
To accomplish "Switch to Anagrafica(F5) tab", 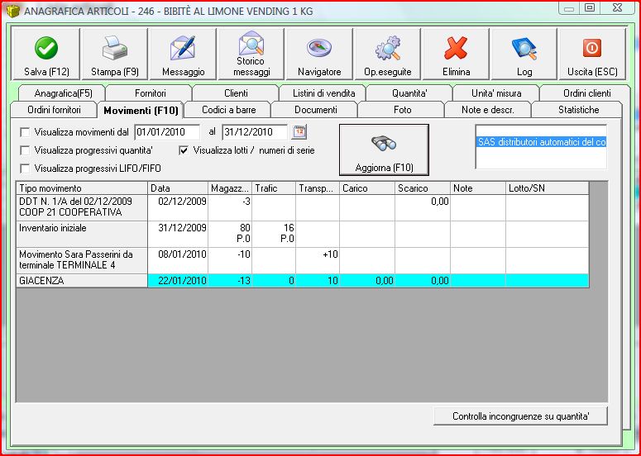I will click(x=63, y=93).
